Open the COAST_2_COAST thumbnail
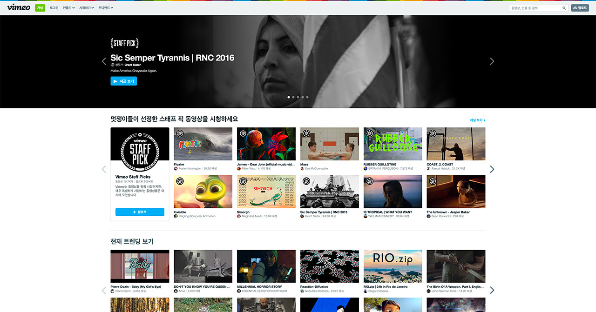Viewport: 596px width, 312px height. [456, 144]
